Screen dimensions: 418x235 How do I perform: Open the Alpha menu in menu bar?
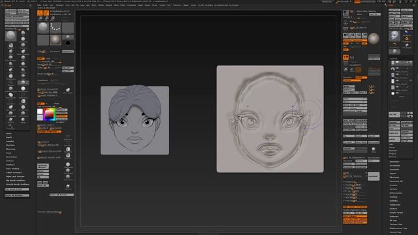[39, 5]
